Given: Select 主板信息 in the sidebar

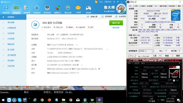Looking at the screenshot, I should point(13,33).
